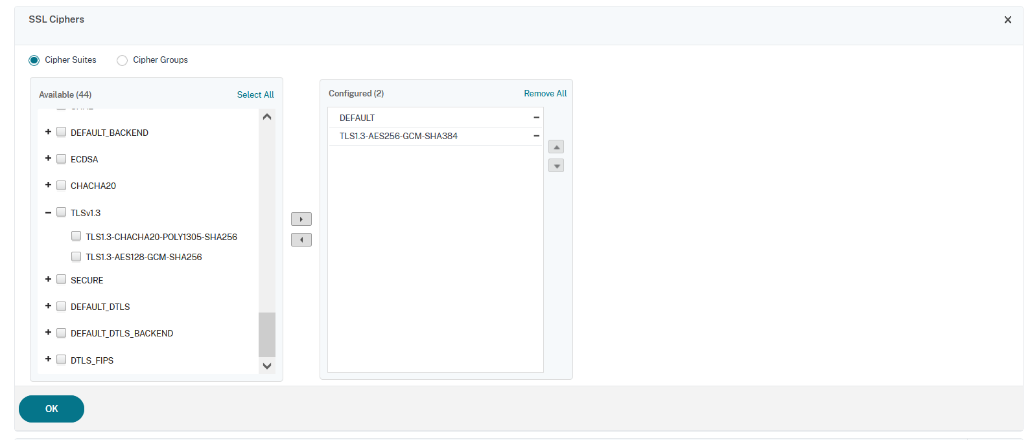Image resolution: width=1030 pixels, height=440 pixels.
Task: Click the TLS1.3-CHACHA20-POLY1305-SHA256 label
Action: click(x=161, y=237)
